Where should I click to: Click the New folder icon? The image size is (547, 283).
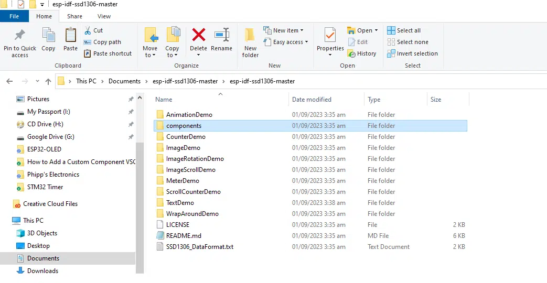pos(250,35)
